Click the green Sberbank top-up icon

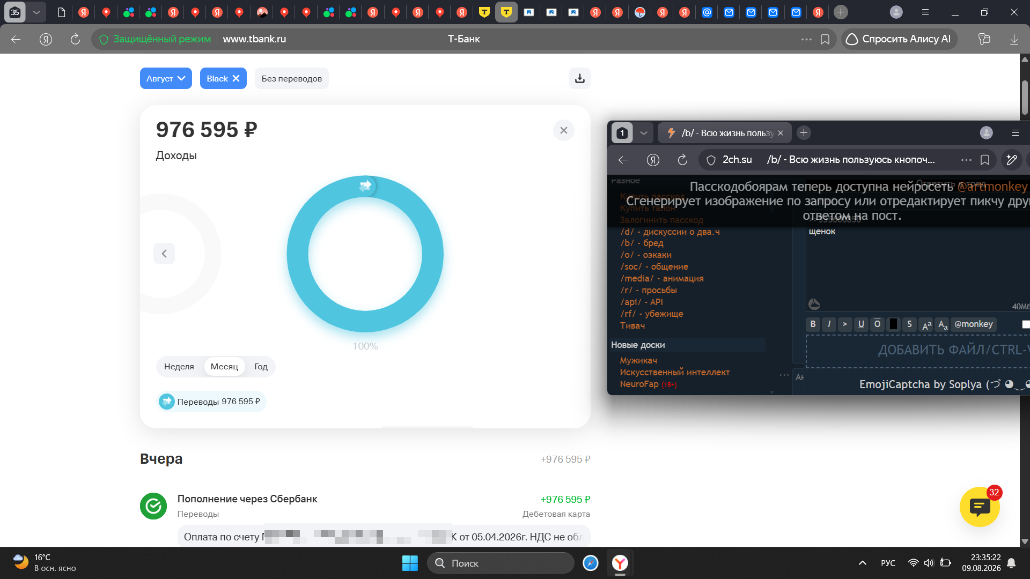click(x=153, y=506)
